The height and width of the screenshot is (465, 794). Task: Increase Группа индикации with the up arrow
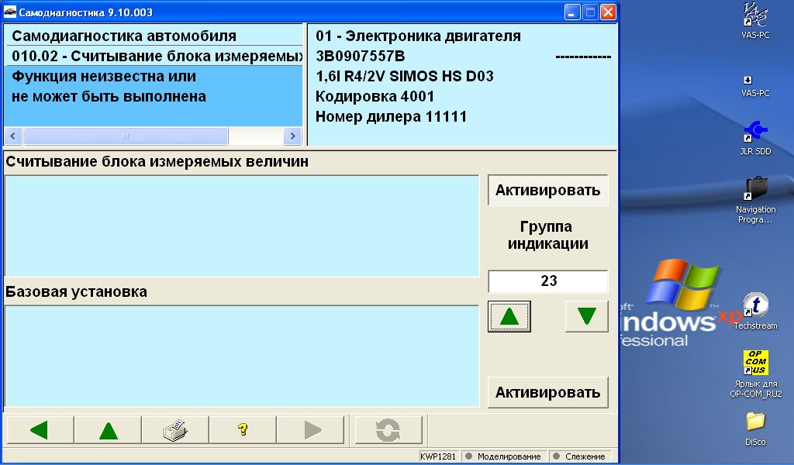(x=509, y=317)
